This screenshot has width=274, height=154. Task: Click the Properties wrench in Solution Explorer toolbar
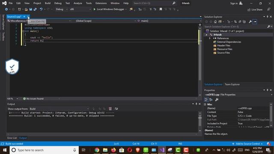[250, 22]
